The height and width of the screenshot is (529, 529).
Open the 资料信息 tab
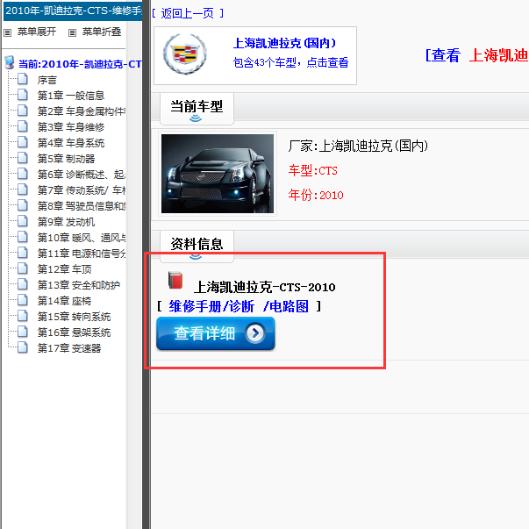(x=197, y=247)
